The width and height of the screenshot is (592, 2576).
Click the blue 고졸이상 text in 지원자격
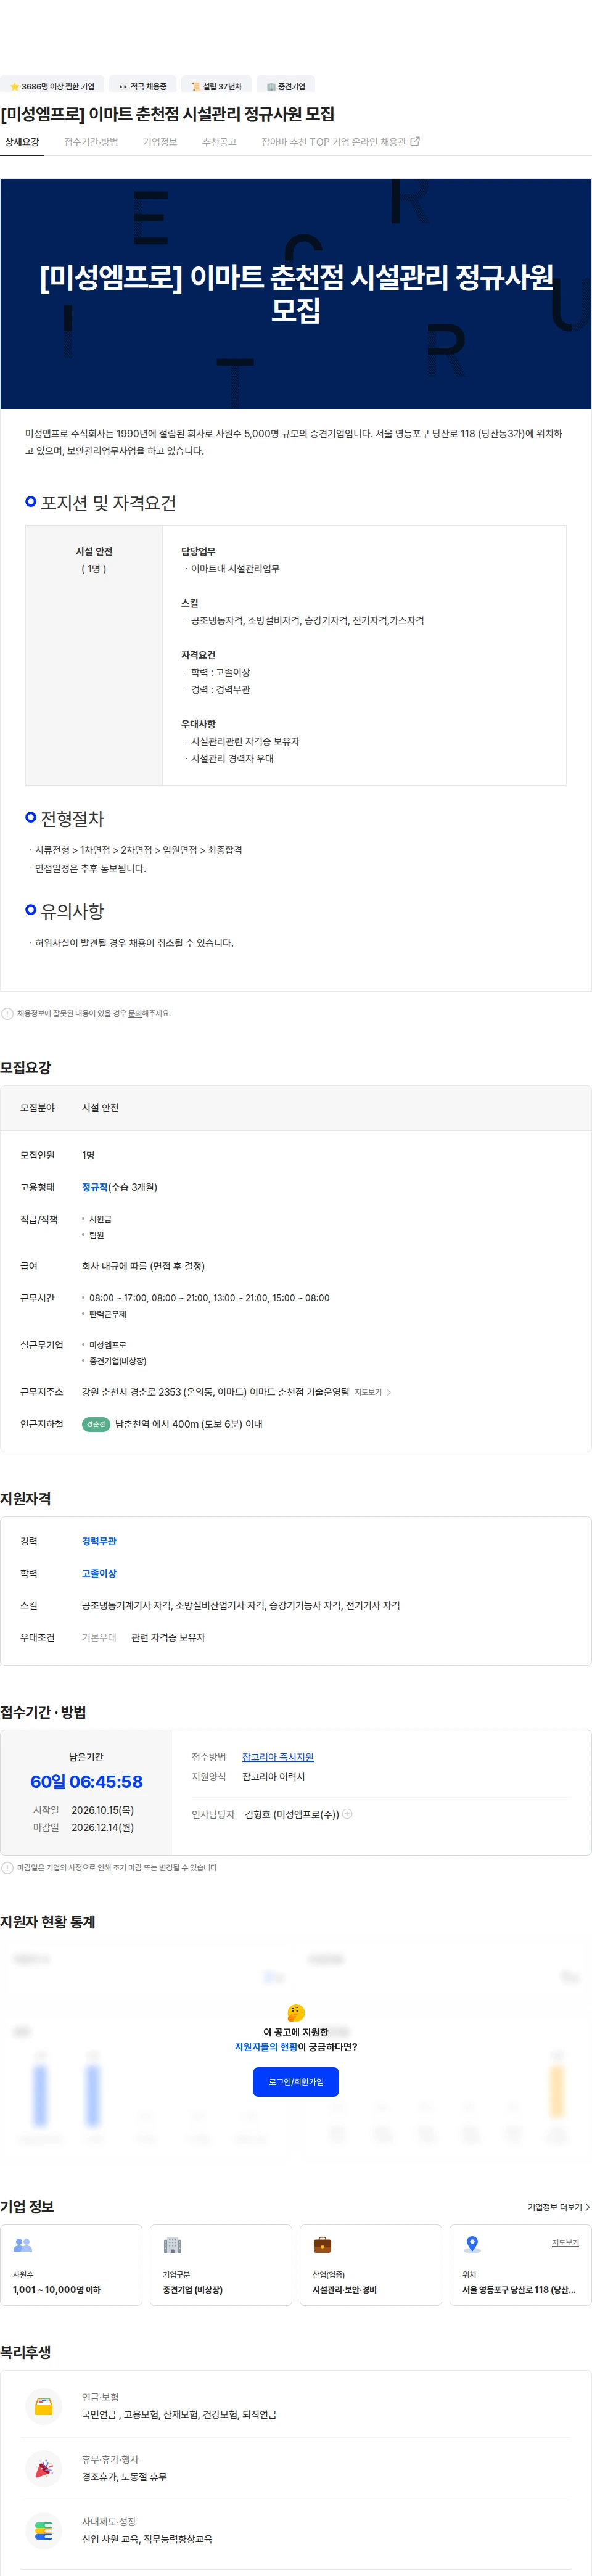pos(99,1573)
